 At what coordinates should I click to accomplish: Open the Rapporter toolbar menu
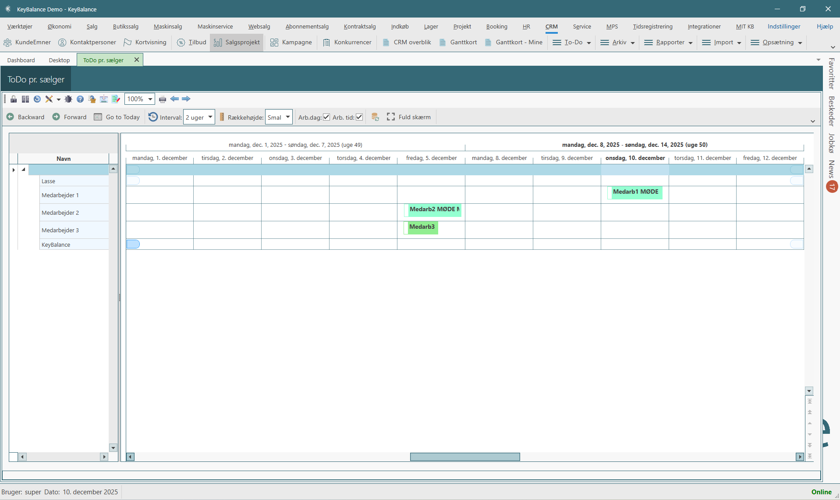tap(668, 43)
